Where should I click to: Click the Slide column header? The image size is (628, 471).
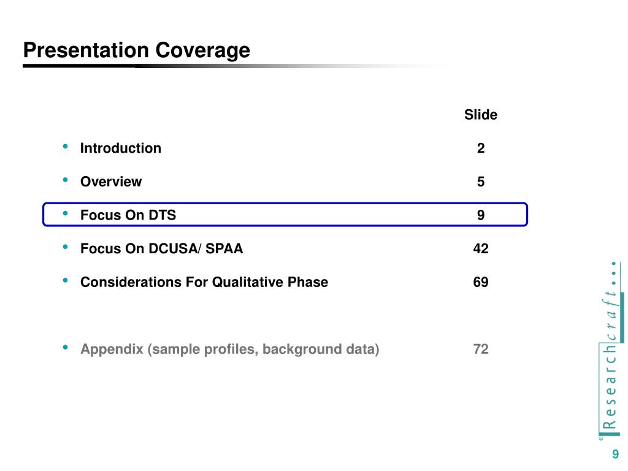481,115
